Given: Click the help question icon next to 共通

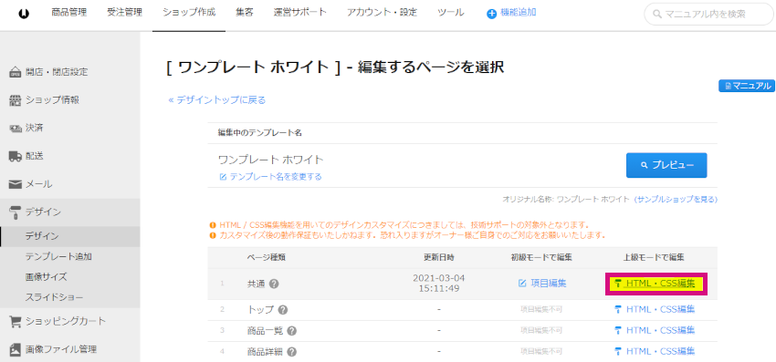Looking at the screenshot, I should (274, 284).
